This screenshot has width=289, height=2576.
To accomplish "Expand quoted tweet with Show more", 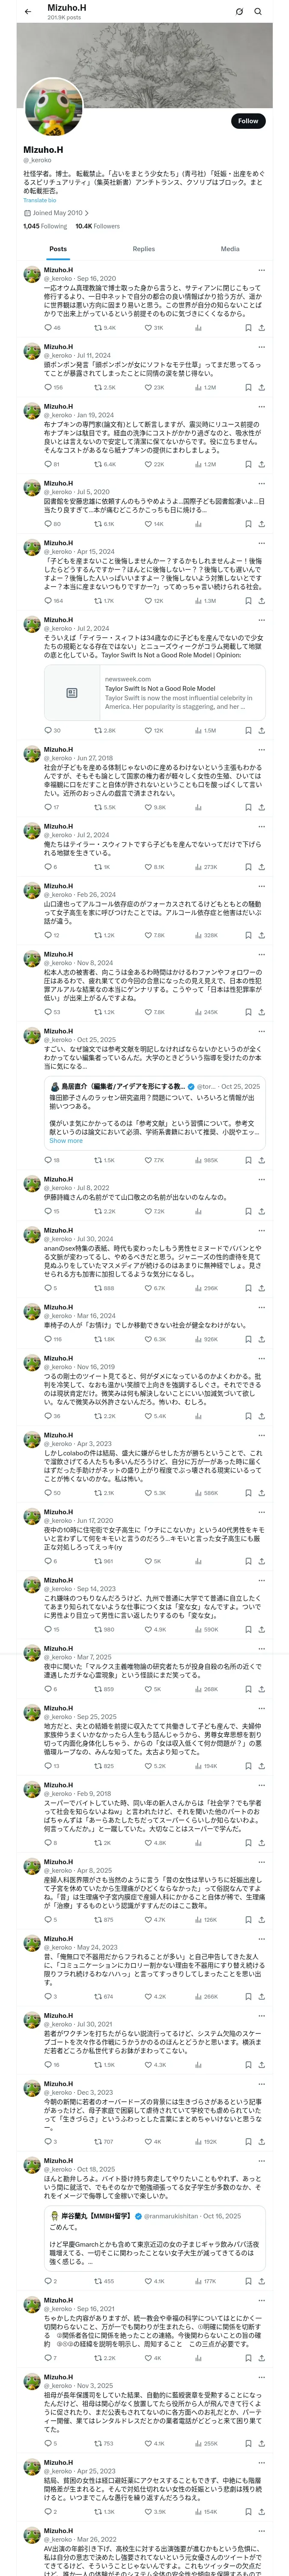I will [x=66, y=1140].
